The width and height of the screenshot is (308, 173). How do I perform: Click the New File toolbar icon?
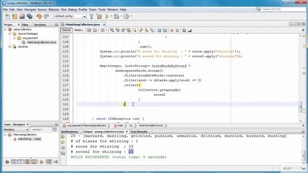[x=8, y=16]
